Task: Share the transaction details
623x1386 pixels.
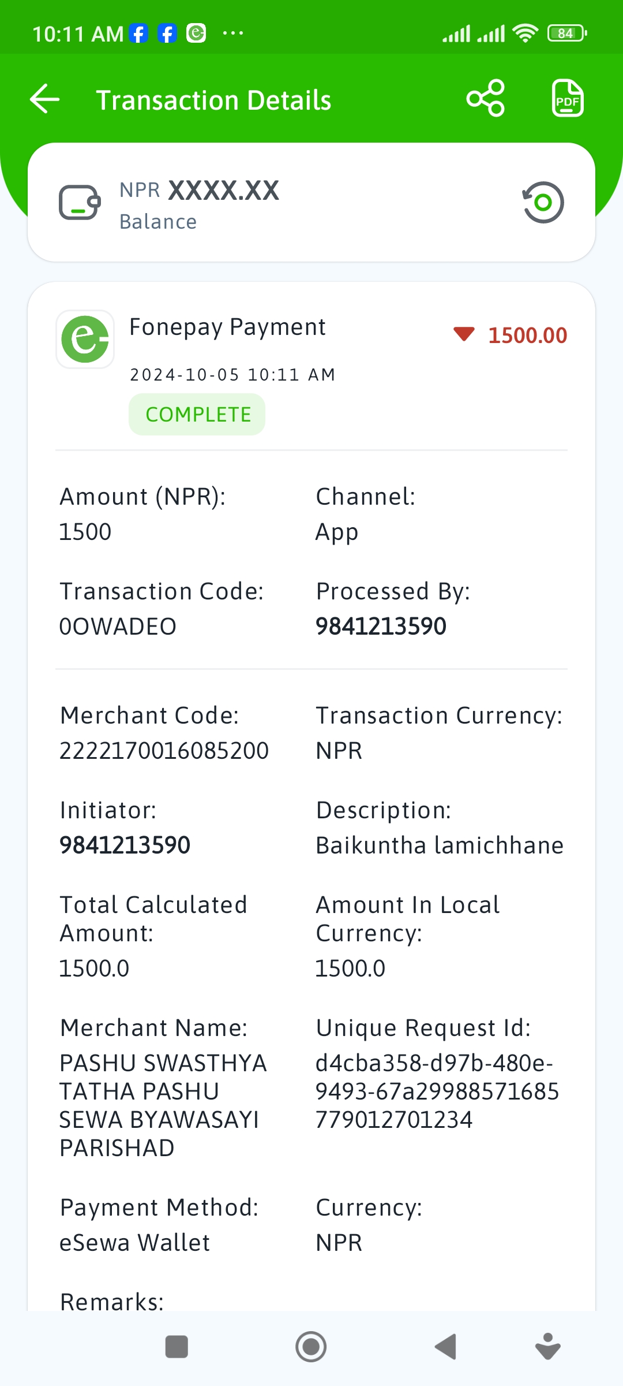Action: [x=486, y=99]
